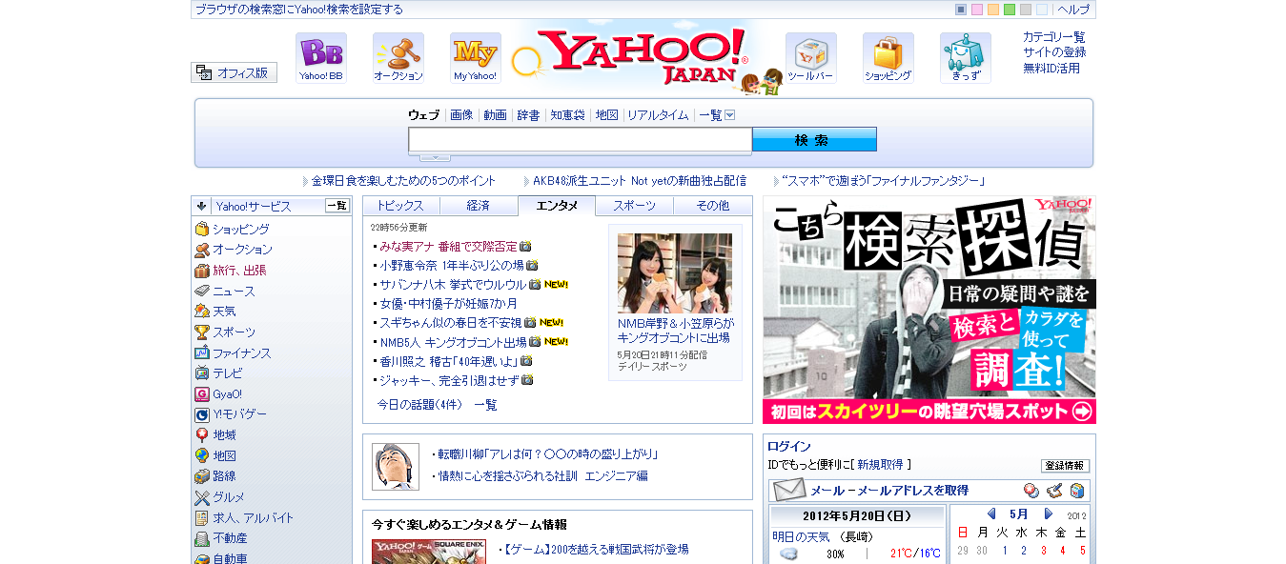Click the オフィス版 button

tap(235, 72)
